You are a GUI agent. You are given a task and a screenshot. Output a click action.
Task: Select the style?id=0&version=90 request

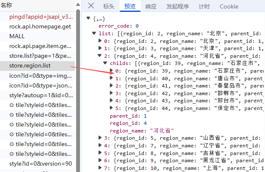click(x=37, y=164)
